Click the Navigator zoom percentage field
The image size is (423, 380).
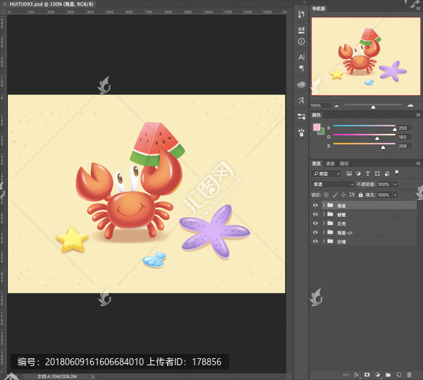pos(320,106)
